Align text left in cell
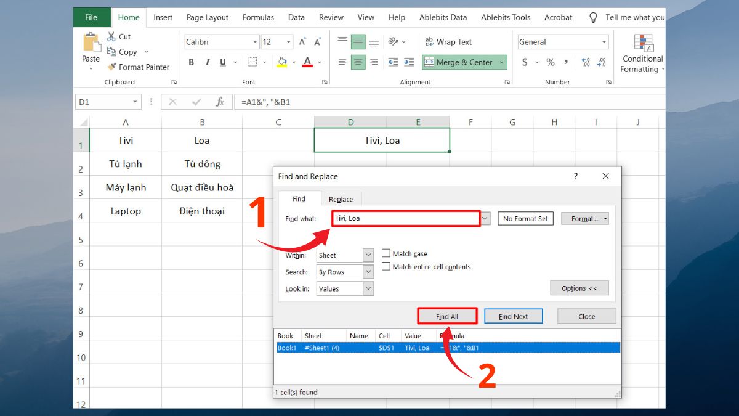The height and width of the screenshot is (416, 739). click(x=342, y=62)
